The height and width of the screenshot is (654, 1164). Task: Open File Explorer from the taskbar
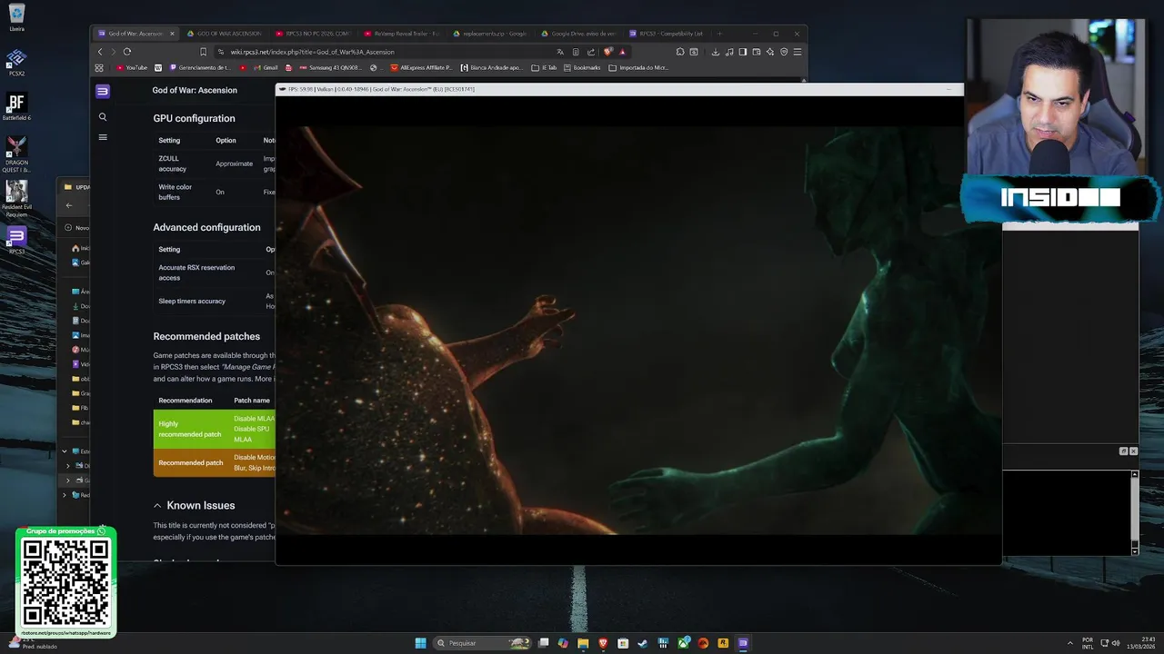[x=583, y=643]
